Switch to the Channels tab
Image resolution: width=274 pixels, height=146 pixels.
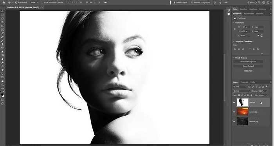click(244, 82)
